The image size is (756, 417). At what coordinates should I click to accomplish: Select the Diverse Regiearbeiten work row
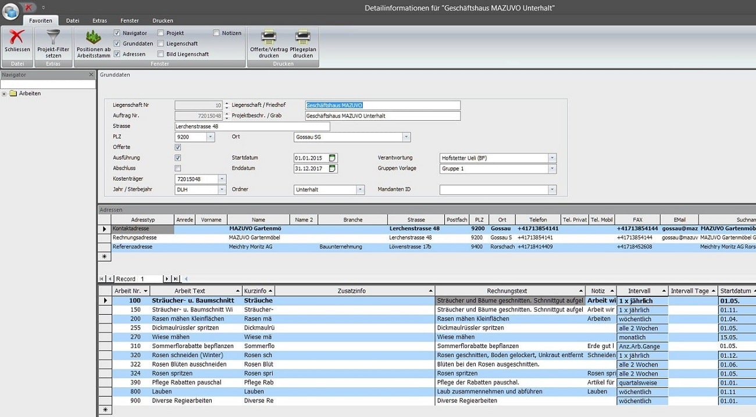click(427, 401)
